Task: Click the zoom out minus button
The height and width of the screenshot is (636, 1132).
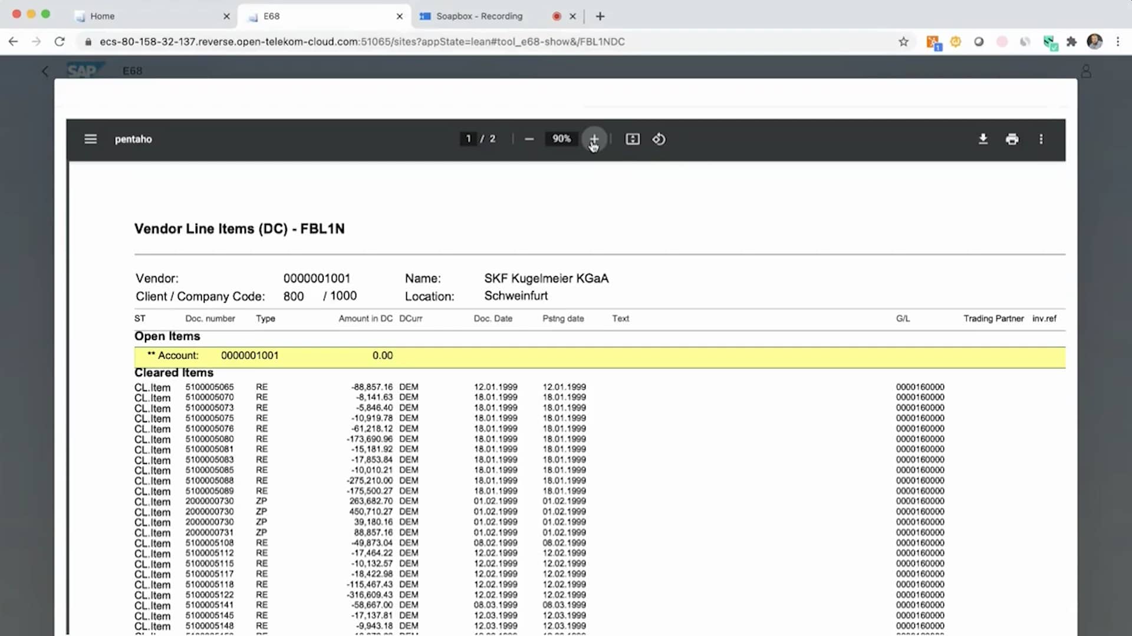Action: [529, 139]
